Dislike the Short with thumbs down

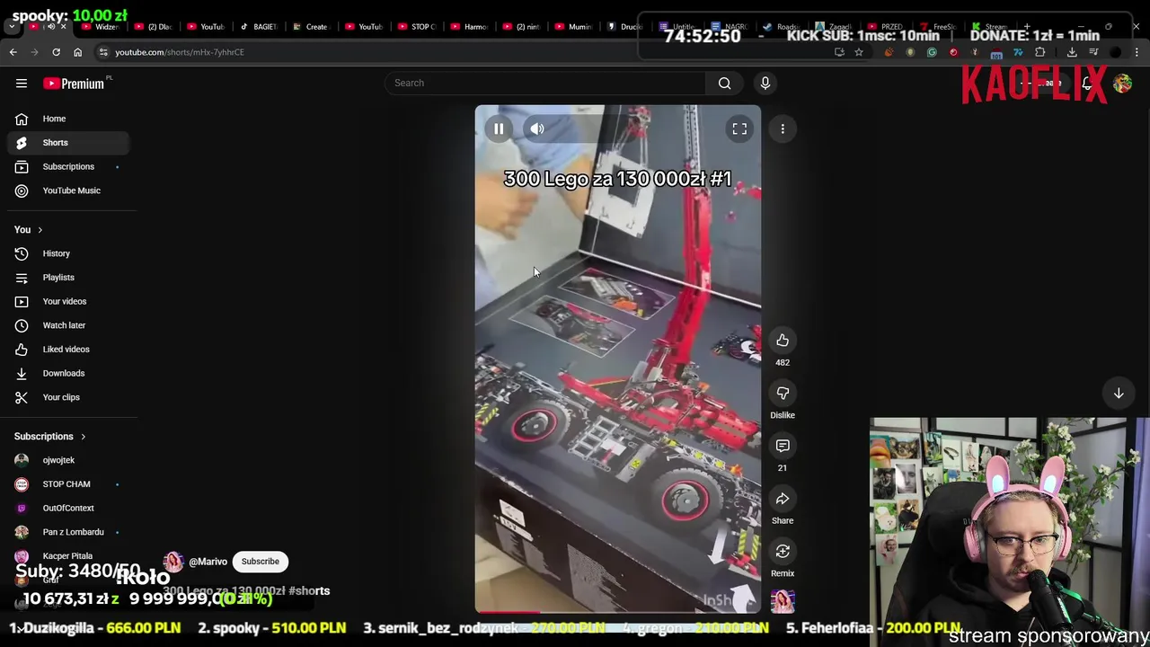tap(783, 394)
